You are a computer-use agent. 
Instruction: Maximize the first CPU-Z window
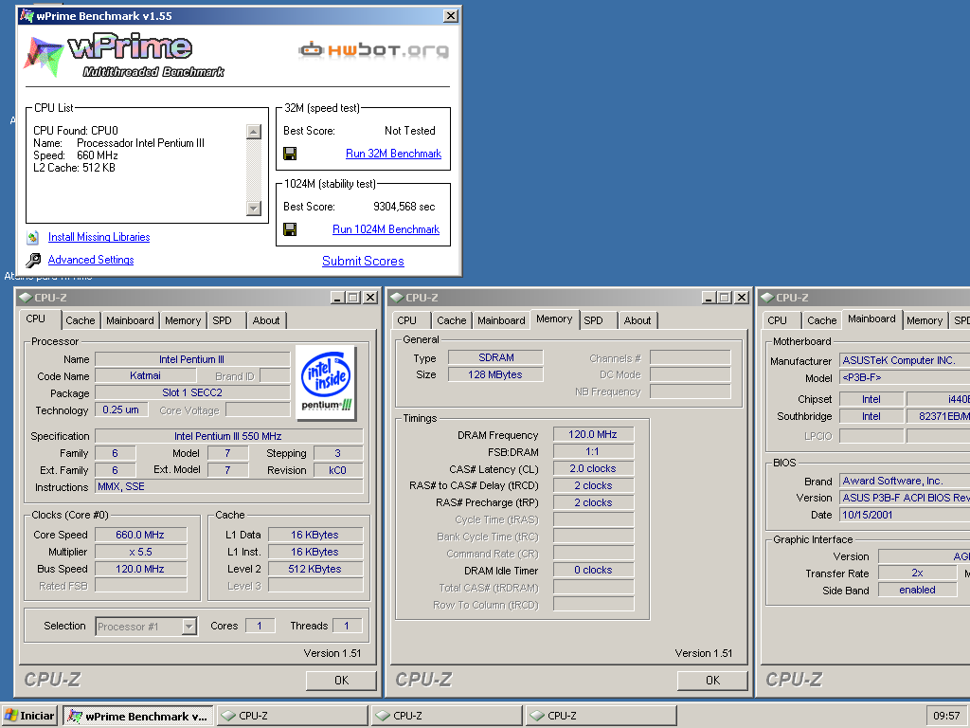[353, 298]
